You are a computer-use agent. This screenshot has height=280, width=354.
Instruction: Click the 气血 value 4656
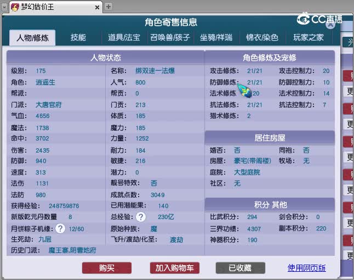pos(42,116)
